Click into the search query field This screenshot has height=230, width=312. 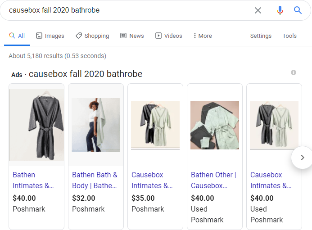126,10
